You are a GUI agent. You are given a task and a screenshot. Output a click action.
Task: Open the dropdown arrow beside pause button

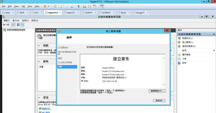tap(49, 6)
